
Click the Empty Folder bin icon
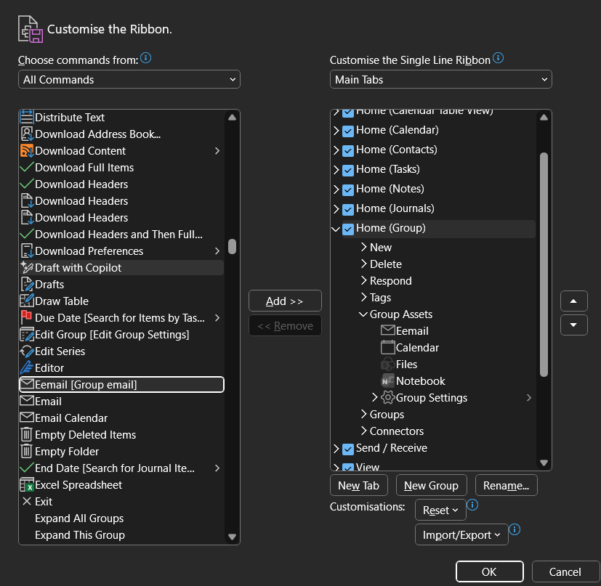[26, 451]
